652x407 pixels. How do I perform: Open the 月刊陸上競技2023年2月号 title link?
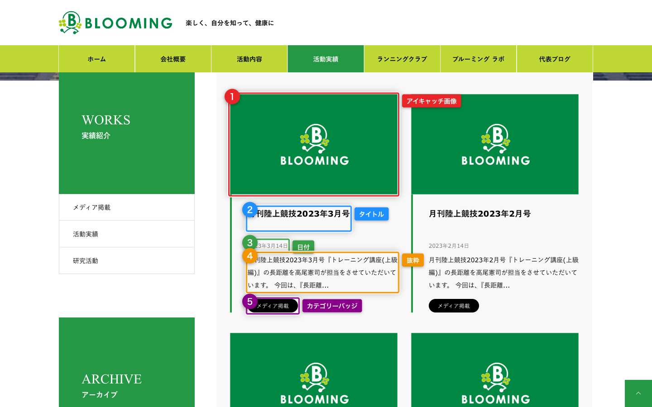point(480,214)
